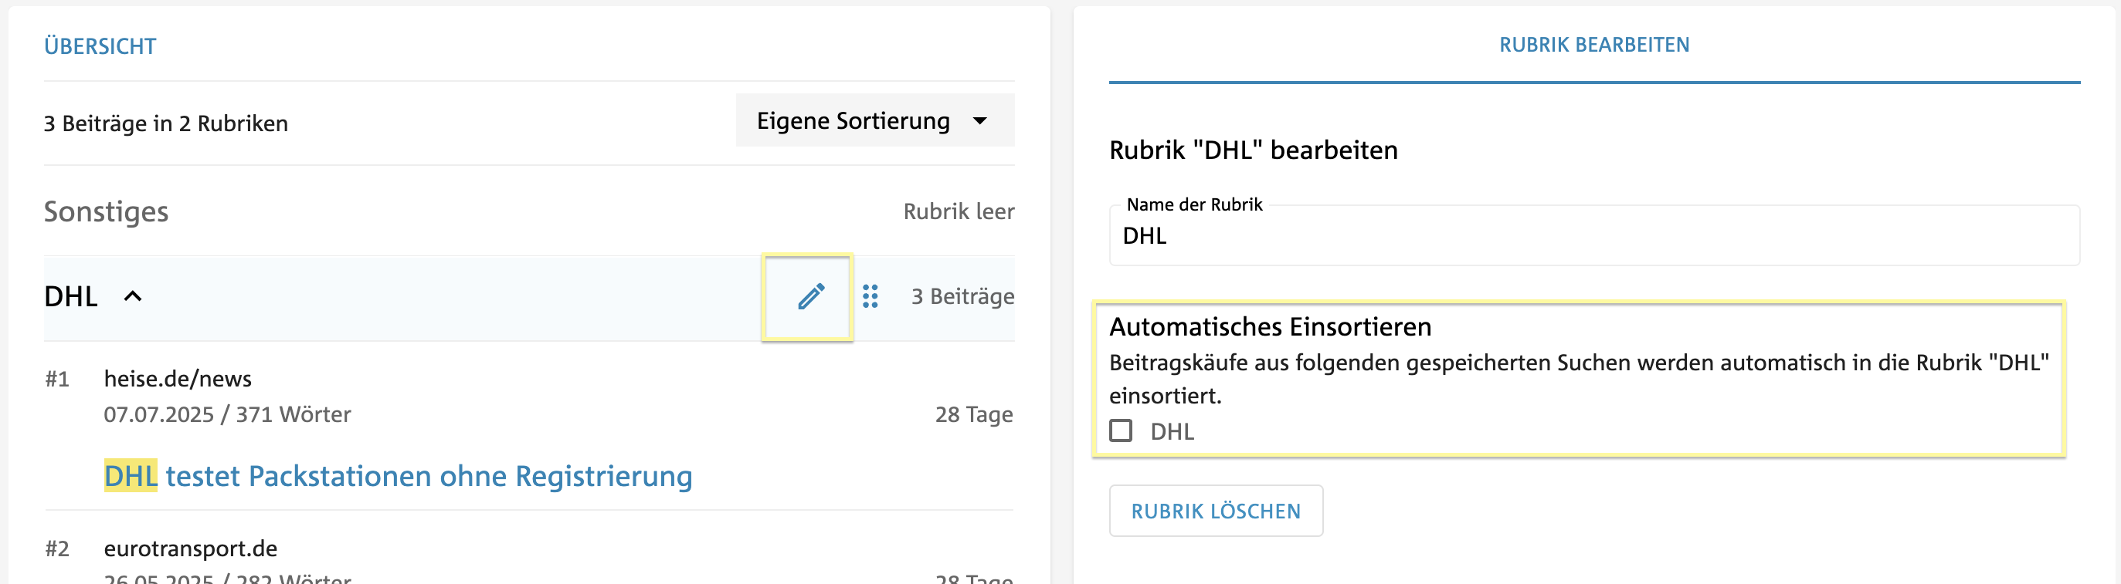Screen dimensions: 2121x584
Task: Click the Rubrik leer label
Action: click(959, 211)
